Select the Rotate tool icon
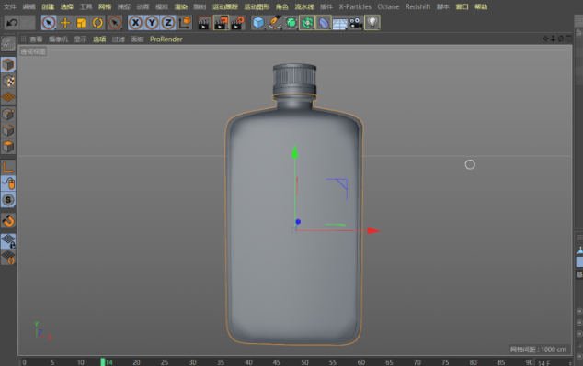This screenshot has height=366, width=583. click(x=97, y=23)
